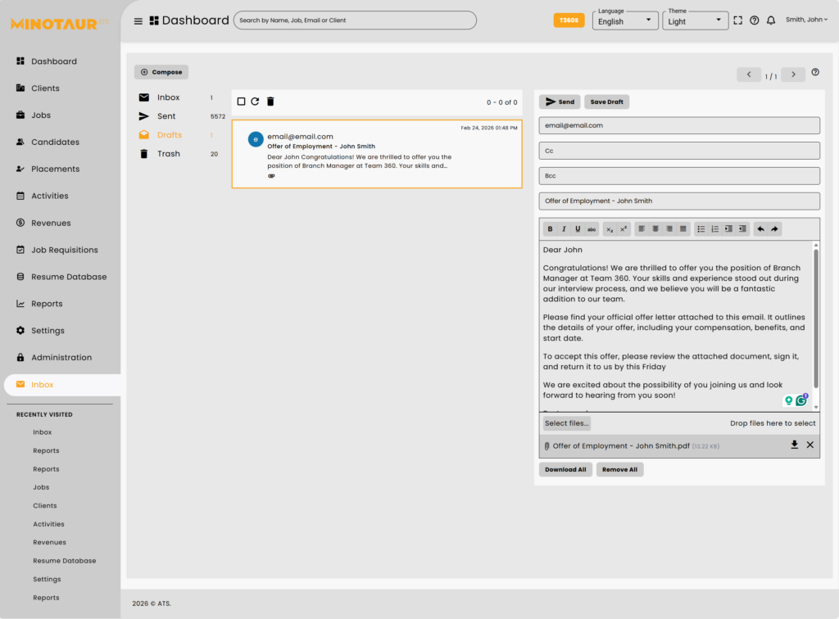The width and height of the screenshot is (839, 619).
Task: Download the attached Offer of Employment PDF
Action: 794,445
